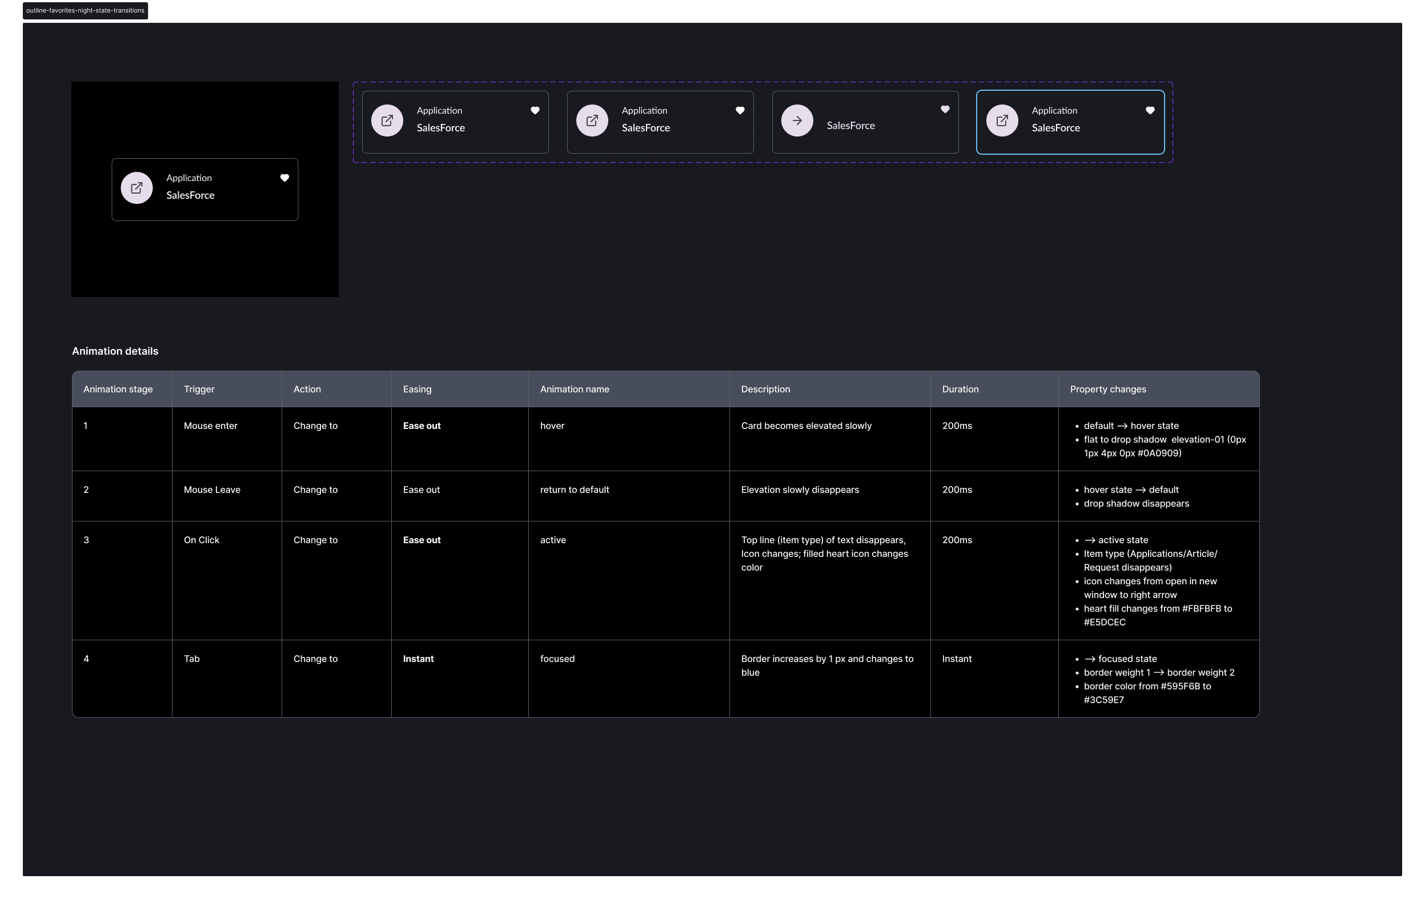Click the Easing column header
This screenshot has width=1425, height=899.
click(x=416, y=390)
